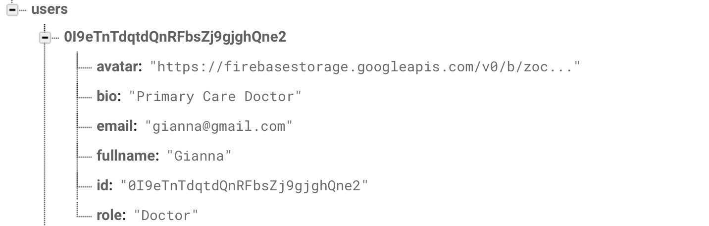Image resolution: width=709 pixels, height=226 pixels.
Task: Edit the "Gianna" fullname value
Action: click(x=199, y=156)
